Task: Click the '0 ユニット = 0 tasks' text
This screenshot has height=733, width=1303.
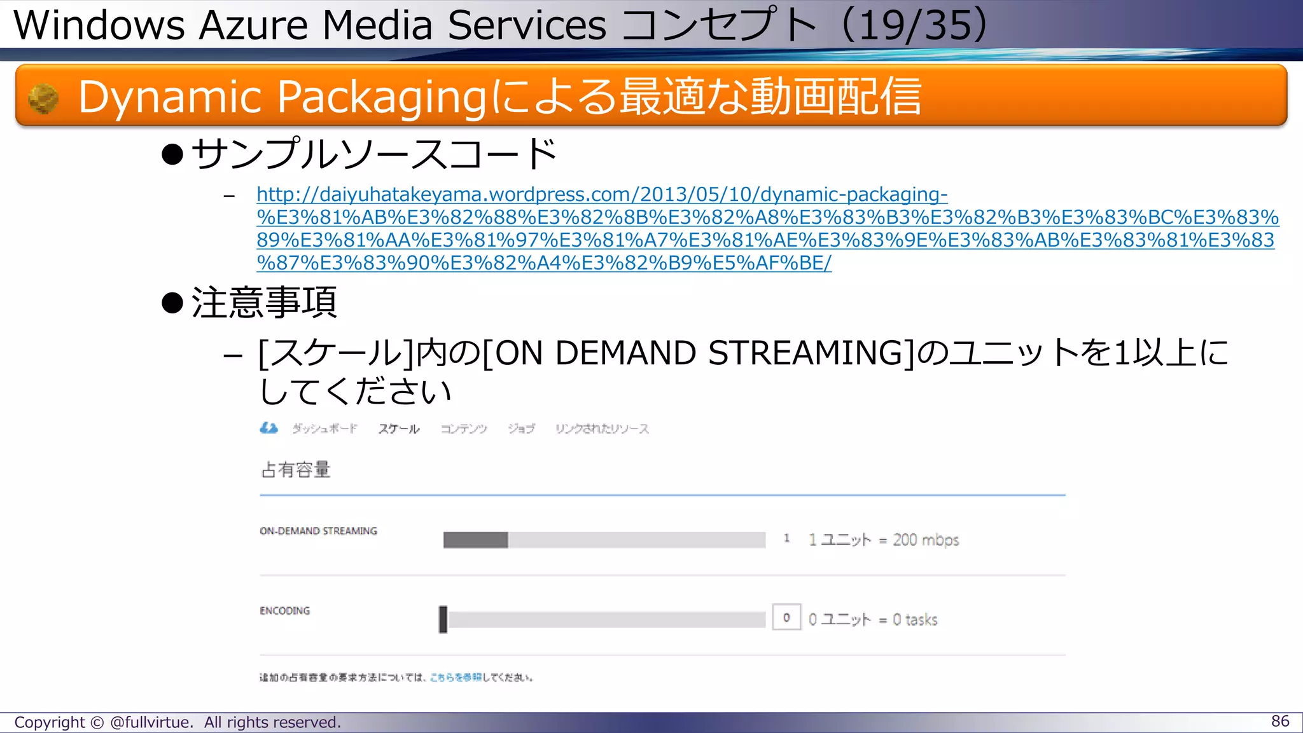Action: tap(873, 619)
